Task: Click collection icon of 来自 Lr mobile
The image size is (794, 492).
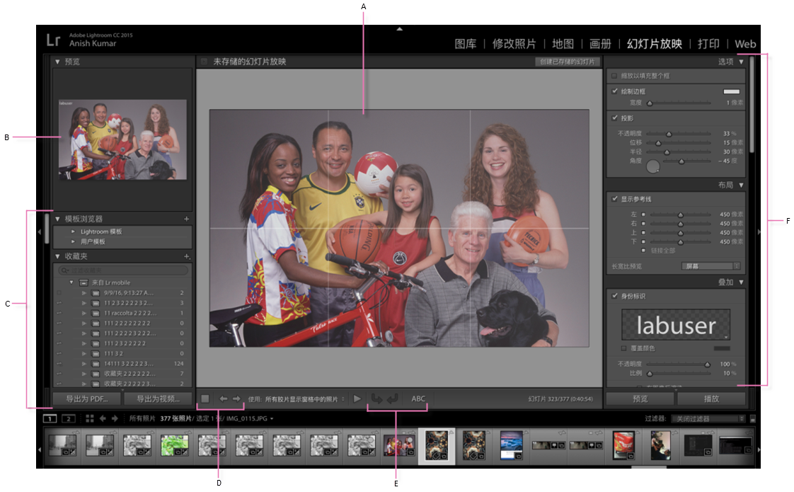Action: 84,282
